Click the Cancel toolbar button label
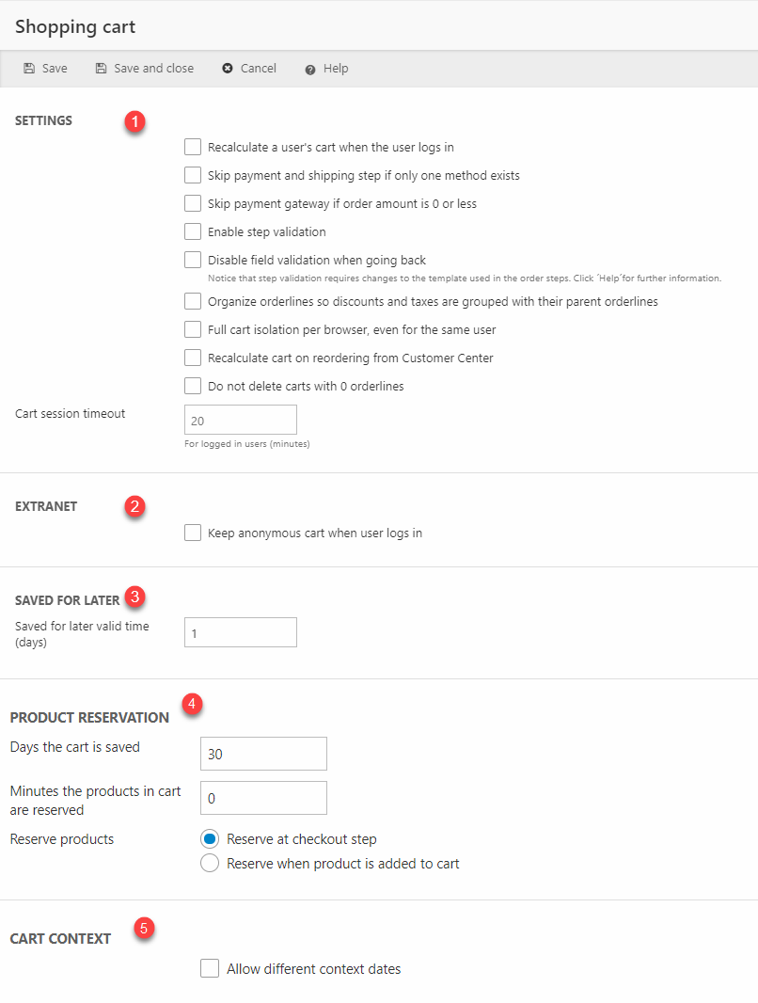Viewport: 758px width, 1003px height. (x=259, y=69)
